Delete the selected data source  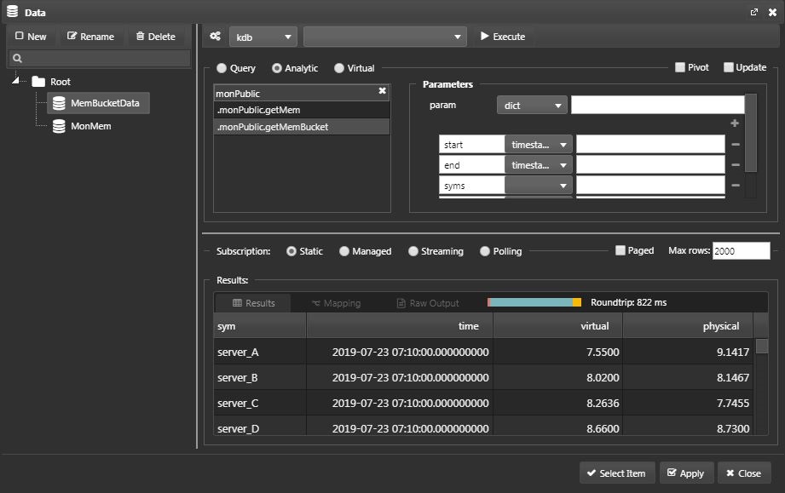(x=156, y=37)
